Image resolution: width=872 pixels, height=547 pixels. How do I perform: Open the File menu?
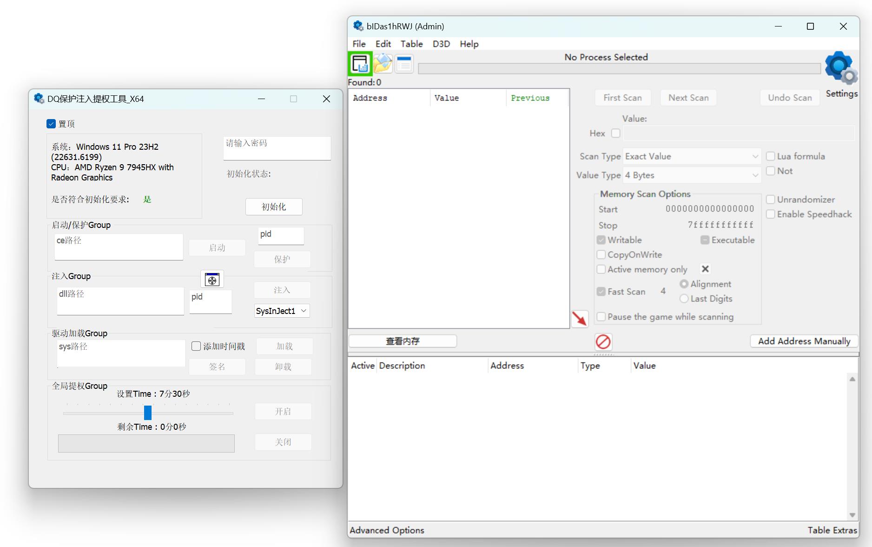(x=359, y=44)
